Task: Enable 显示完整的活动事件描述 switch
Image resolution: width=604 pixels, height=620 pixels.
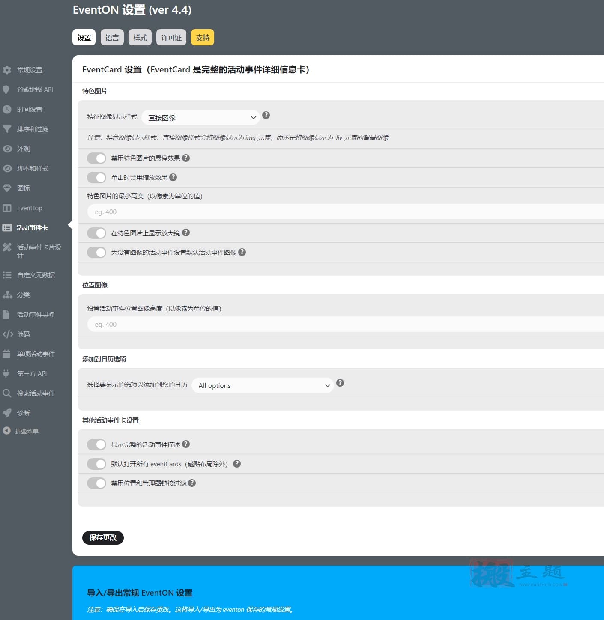Action: [x=96, y=444]
